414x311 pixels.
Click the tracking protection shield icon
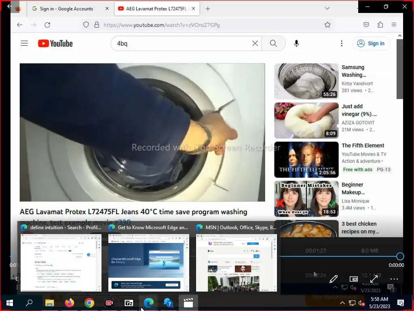pyautogui.click(x=86, y=25)
